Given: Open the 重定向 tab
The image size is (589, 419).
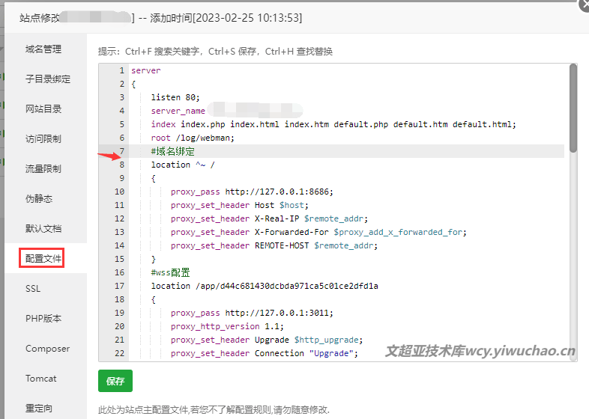Looking at the screenshot, I should (x=39, y=409).
